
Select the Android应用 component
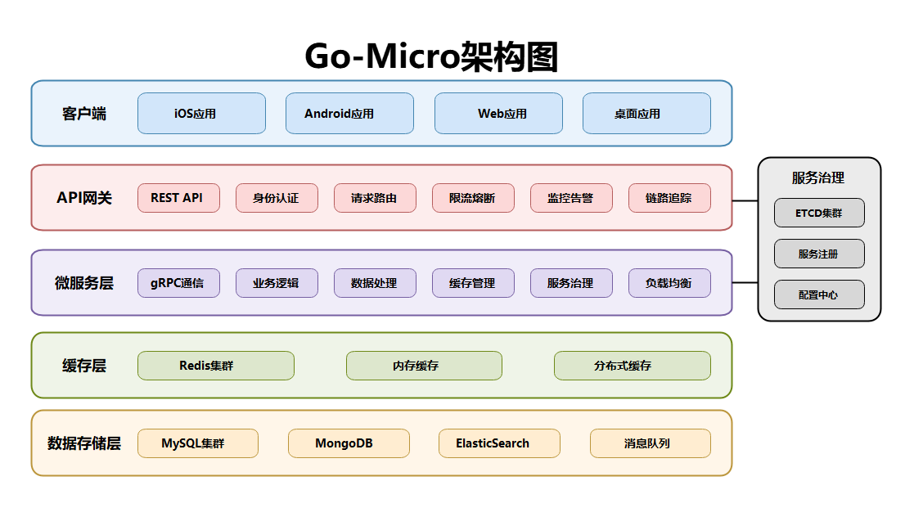(x=349, y=113)
